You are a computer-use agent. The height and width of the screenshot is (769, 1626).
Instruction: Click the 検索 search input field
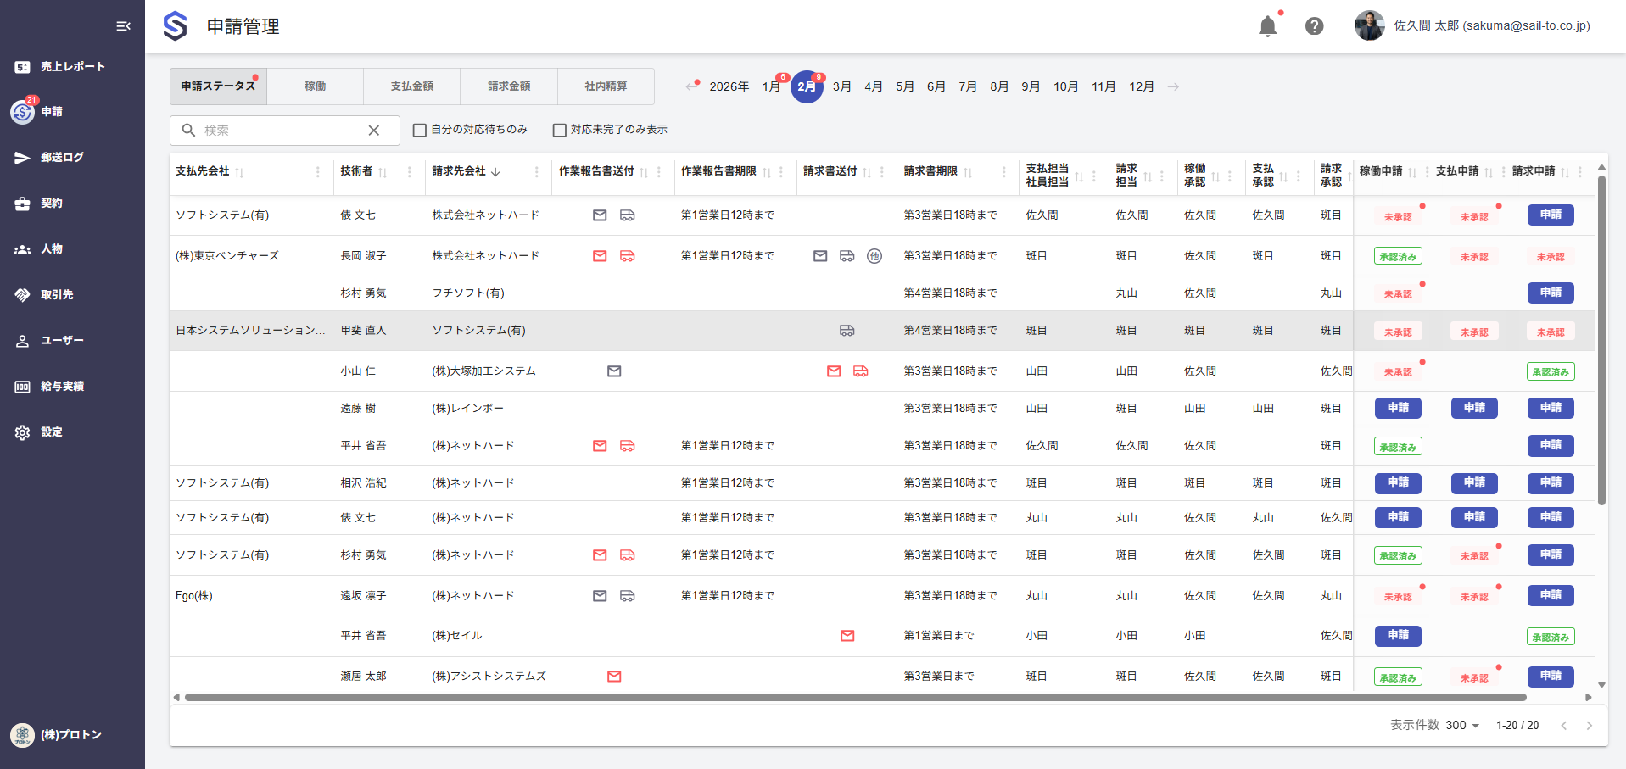(x=280, y=131)
